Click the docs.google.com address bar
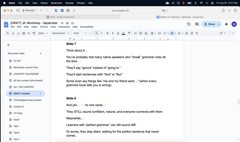This screenshot has height=142, width=240. point(120,11)
